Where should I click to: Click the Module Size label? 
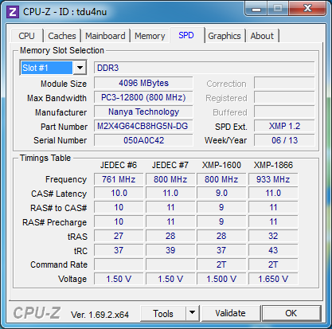pos(64,84)
